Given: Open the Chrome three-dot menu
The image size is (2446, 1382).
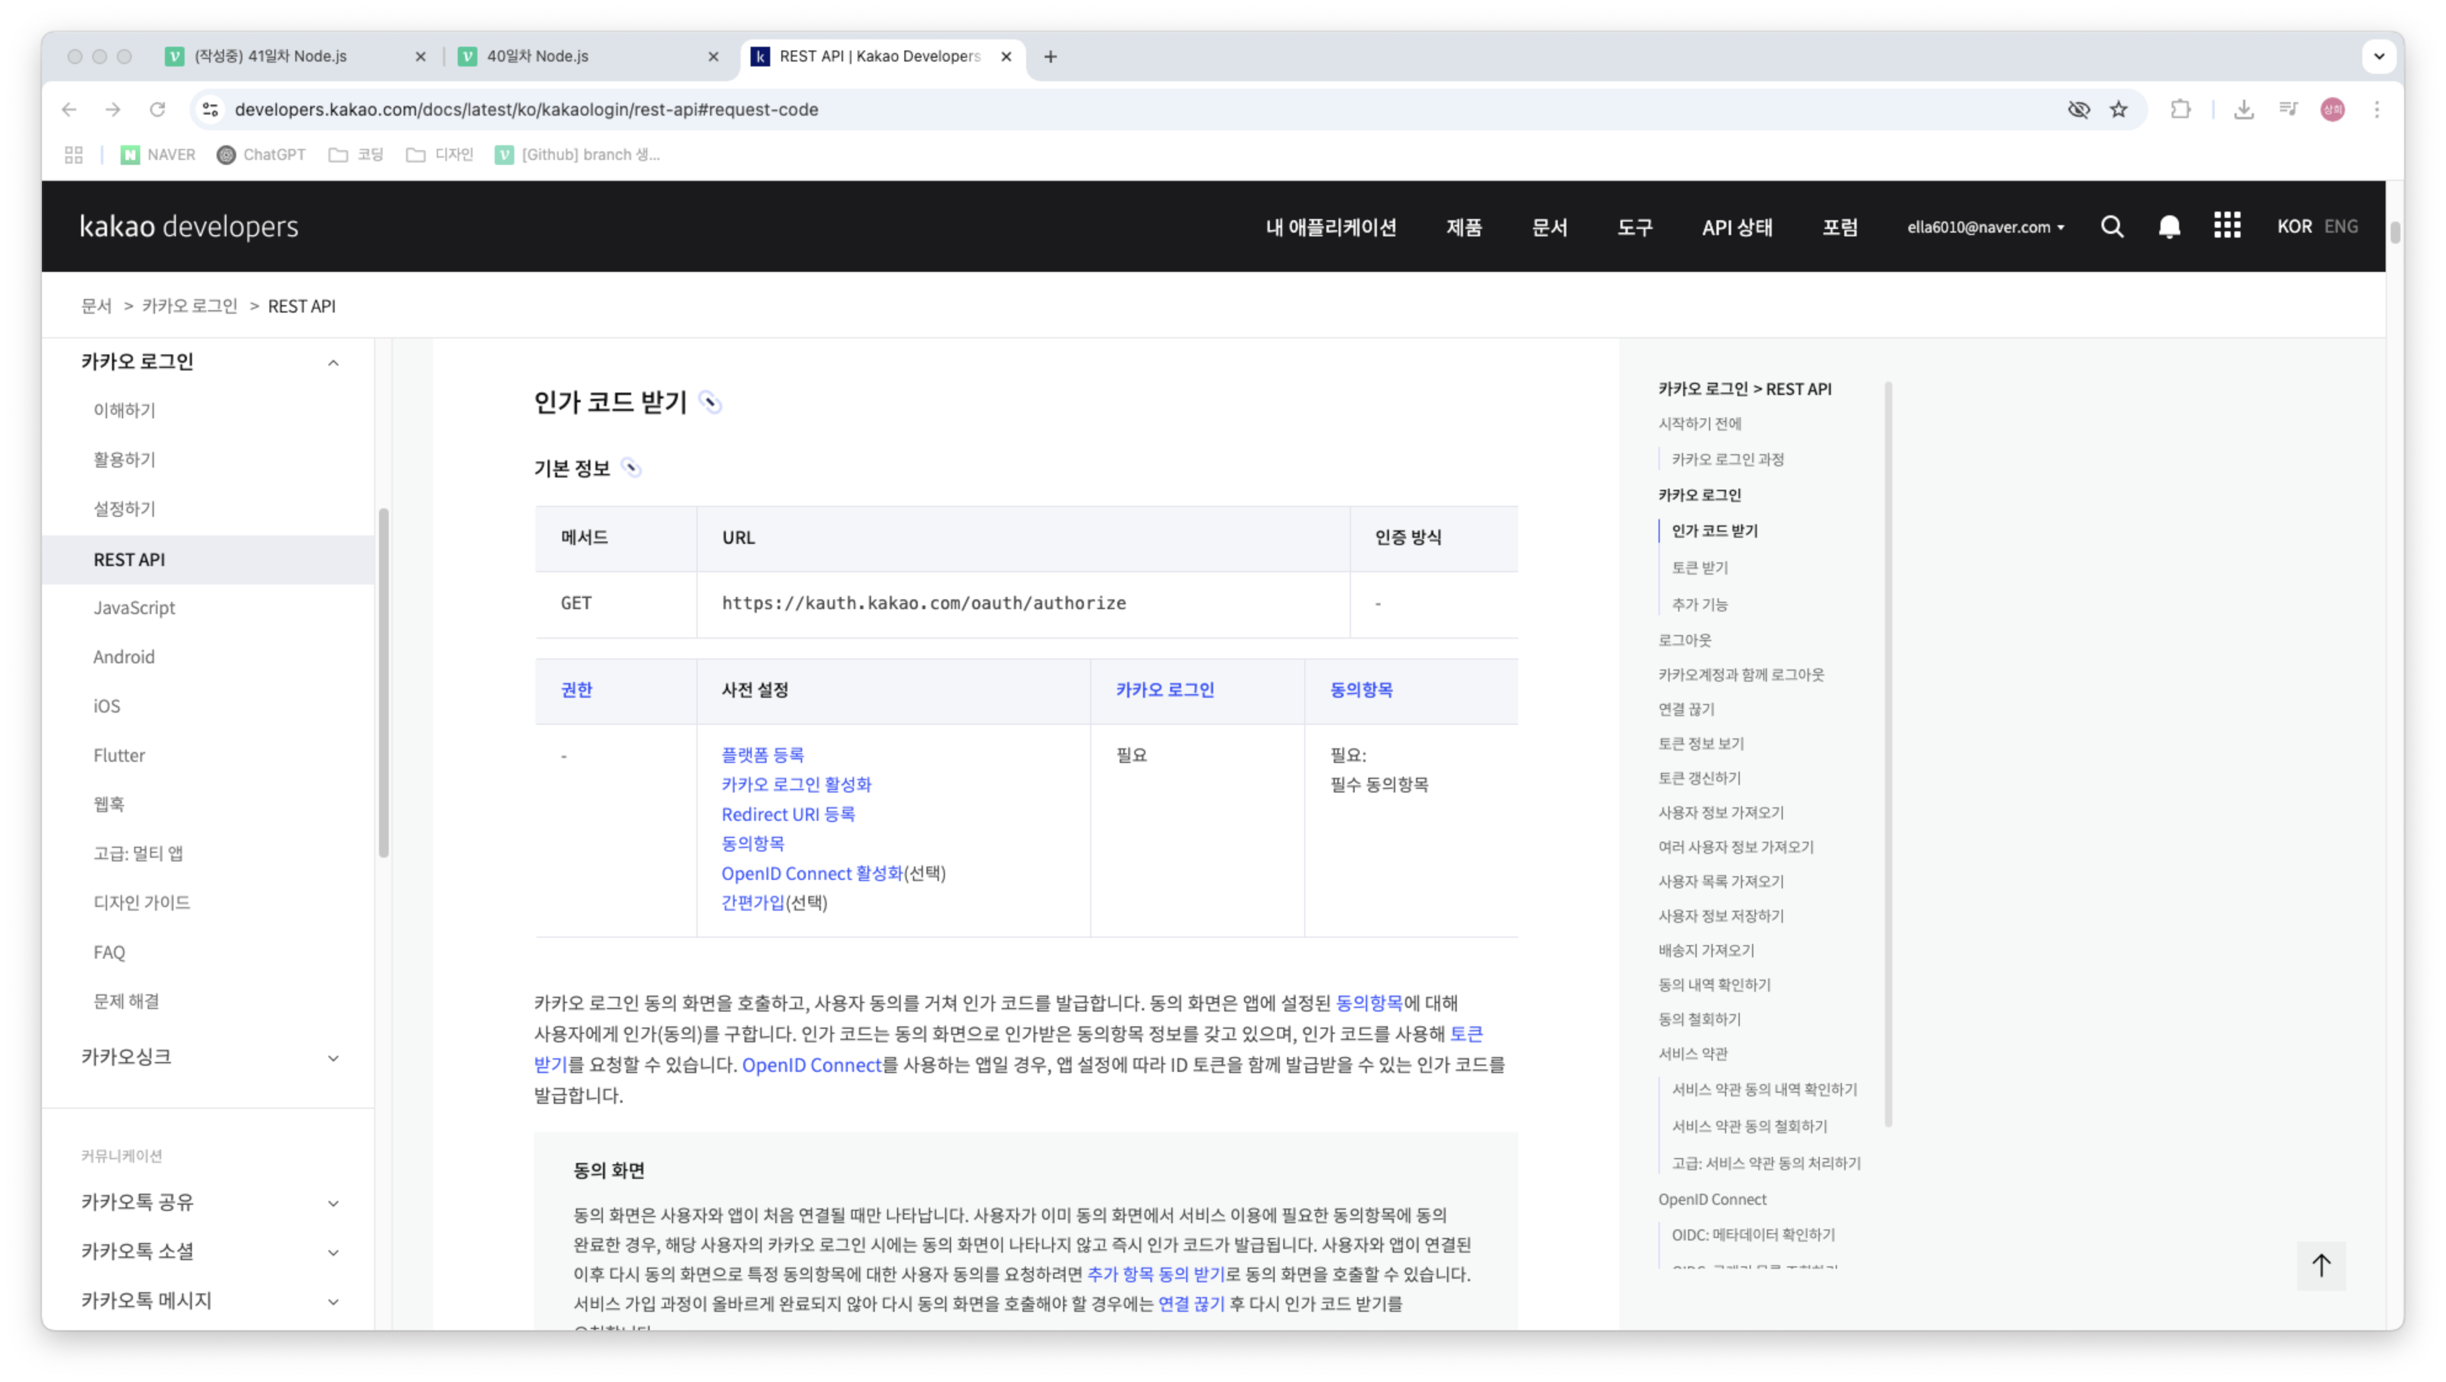Looking at the screenshot, I should point(2376,110).
